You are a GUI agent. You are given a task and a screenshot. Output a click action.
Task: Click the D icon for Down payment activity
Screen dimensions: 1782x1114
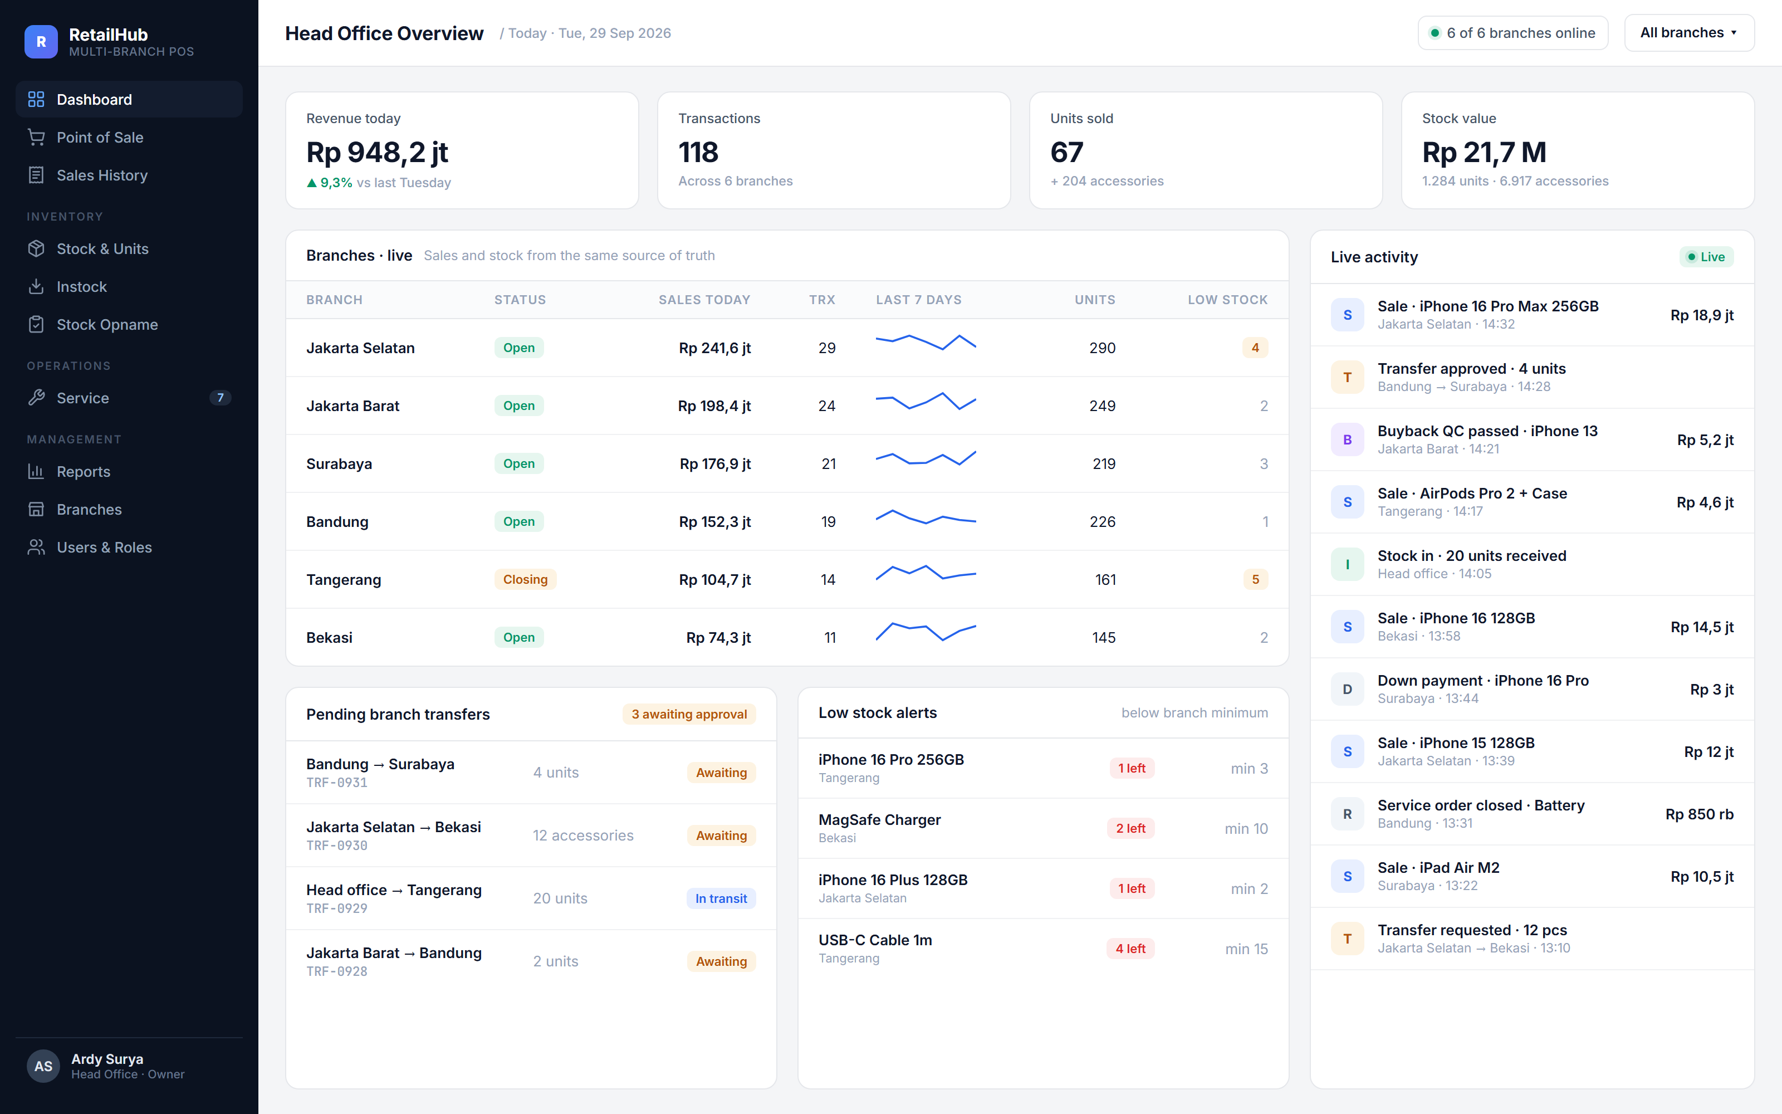pos(1348,690)
